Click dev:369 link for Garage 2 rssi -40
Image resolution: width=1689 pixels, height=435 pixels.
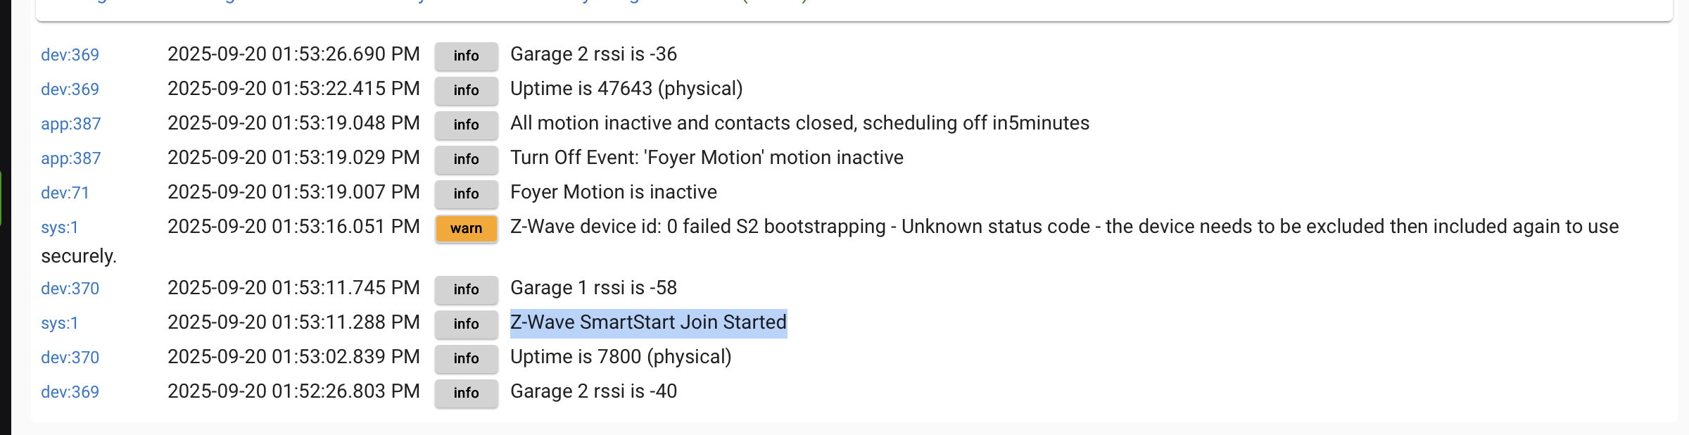point(70,392)
